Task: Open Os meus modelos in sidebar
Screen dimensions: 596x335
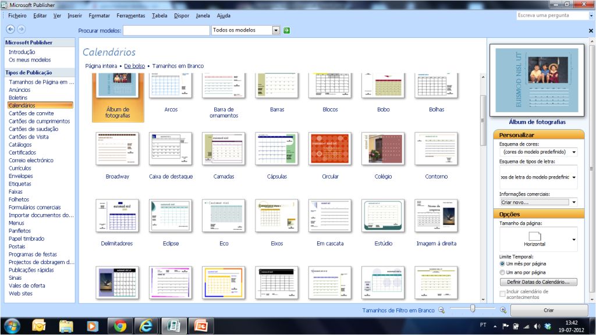Action: 30,60
